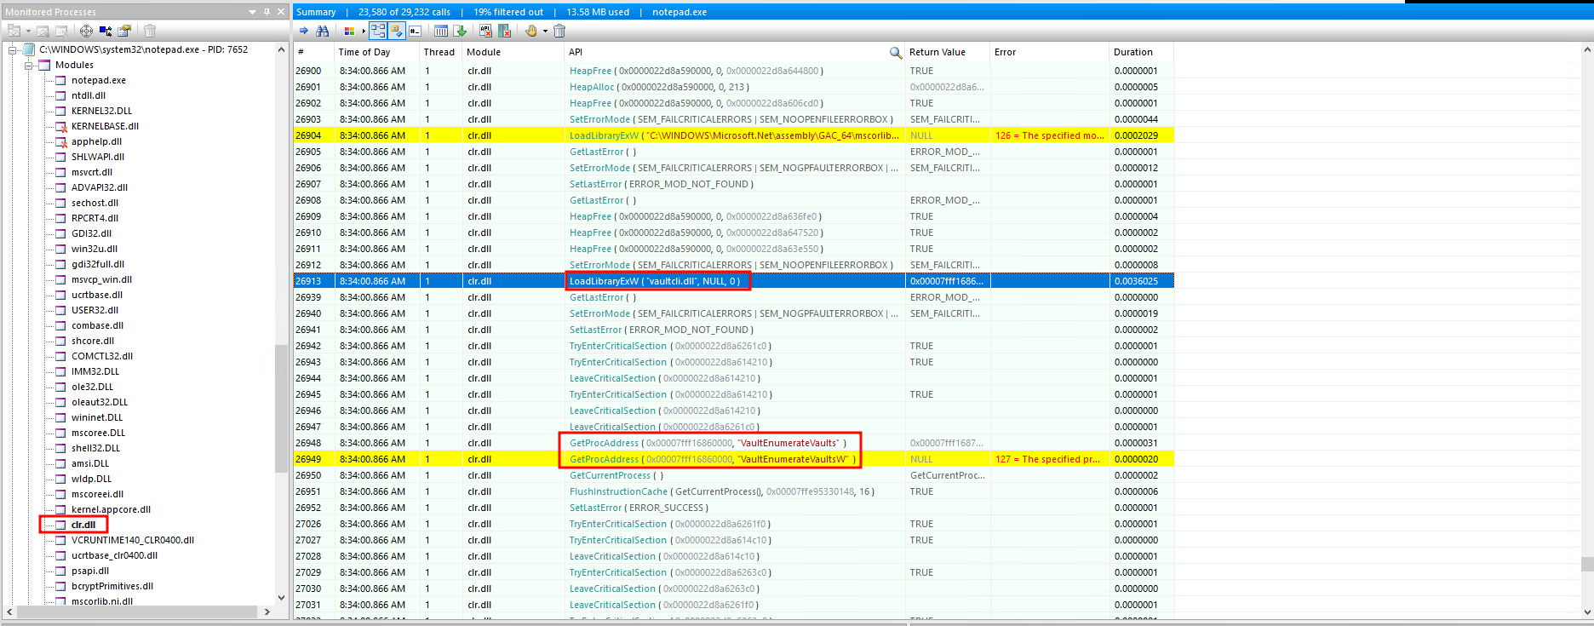Toggle the '#_' call number display icon

415,31
